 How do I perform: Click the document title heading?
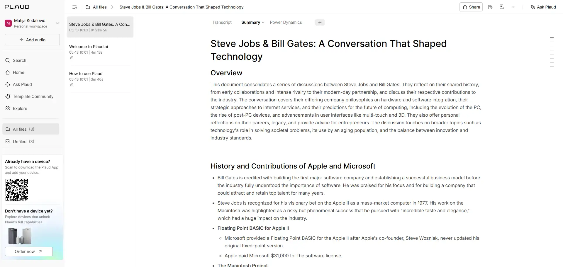point(328,50)
